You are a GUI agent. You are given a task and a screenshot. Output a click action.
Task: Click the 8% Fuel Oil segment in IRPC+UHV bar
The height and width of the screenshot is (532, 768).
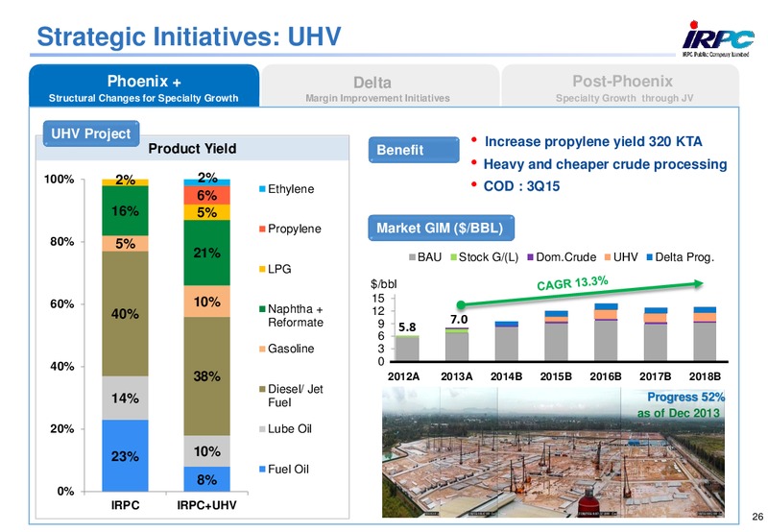[206, 479]
